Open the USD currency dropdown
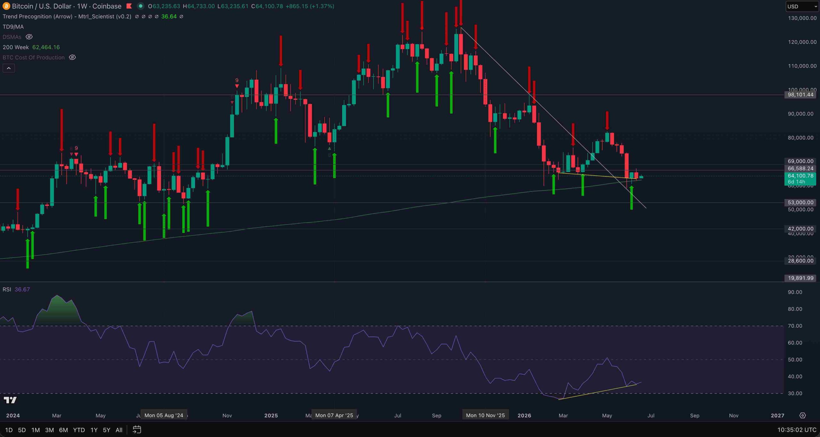The height and width of the screenshot is (437, 820). click(x=802, y=6)
